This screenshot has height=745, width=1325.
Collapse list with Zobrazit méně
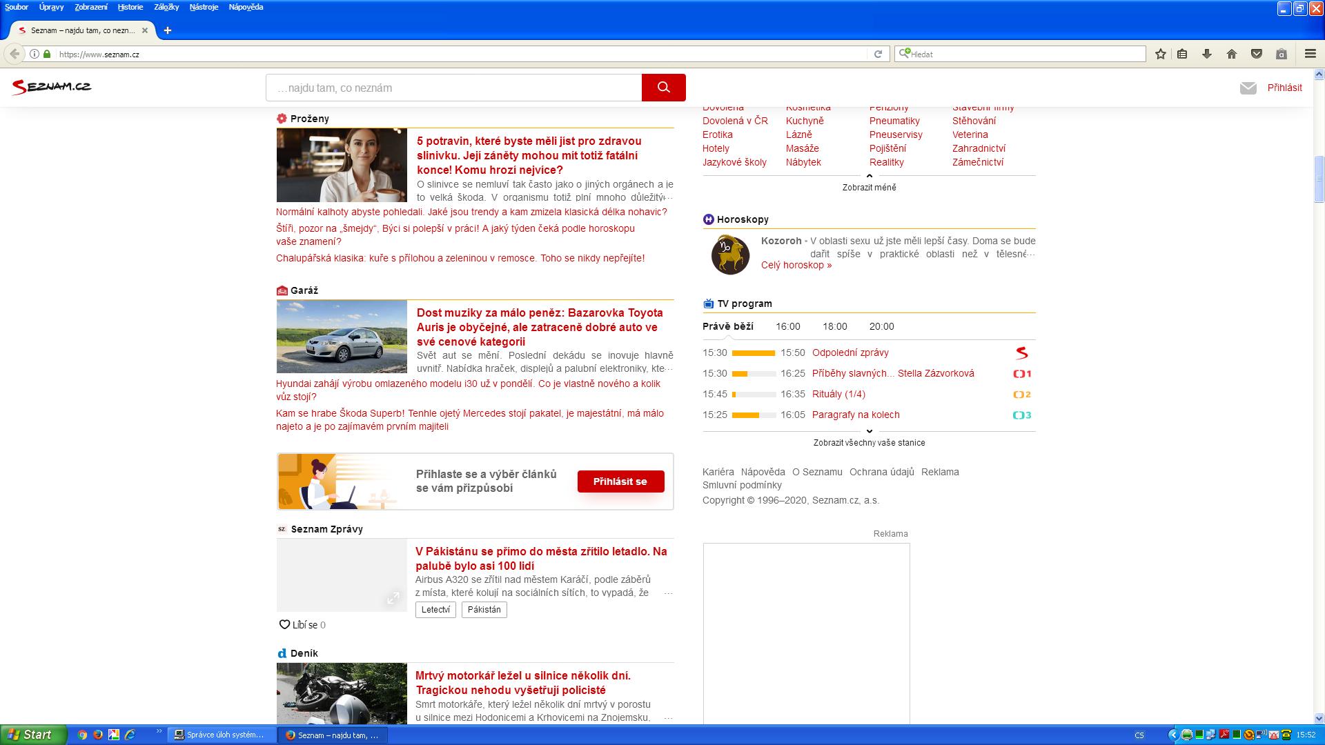tap(869, 187)
